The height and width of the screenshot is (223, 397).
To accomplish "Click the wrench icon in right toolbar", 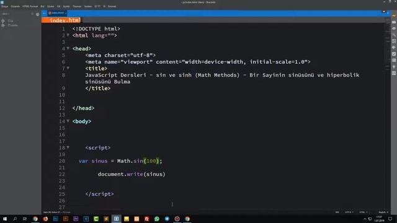I will (394, 35).
